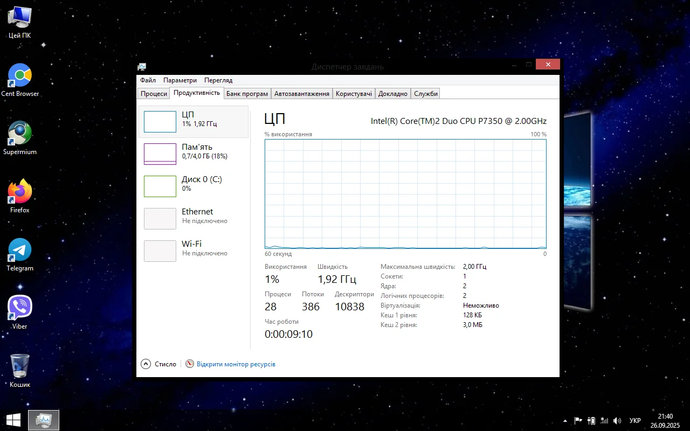Open Telegram desktop shortcut
Viewport: 690px width, 431px height.
click(20, 250)
